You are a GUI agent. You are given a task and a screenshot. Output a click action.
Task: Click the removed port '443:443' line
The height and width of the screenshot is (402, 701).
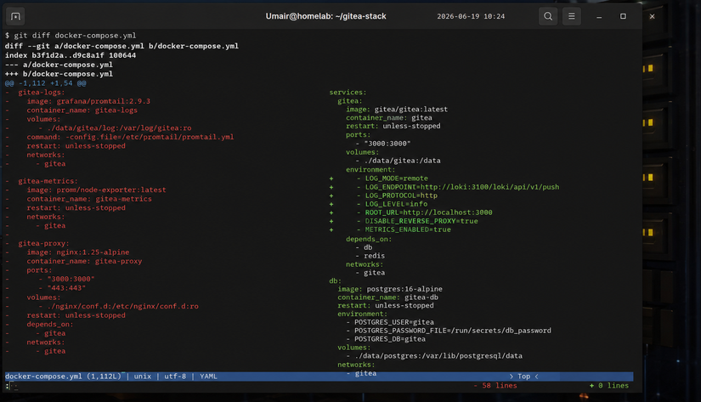click(x=65, y=288)
